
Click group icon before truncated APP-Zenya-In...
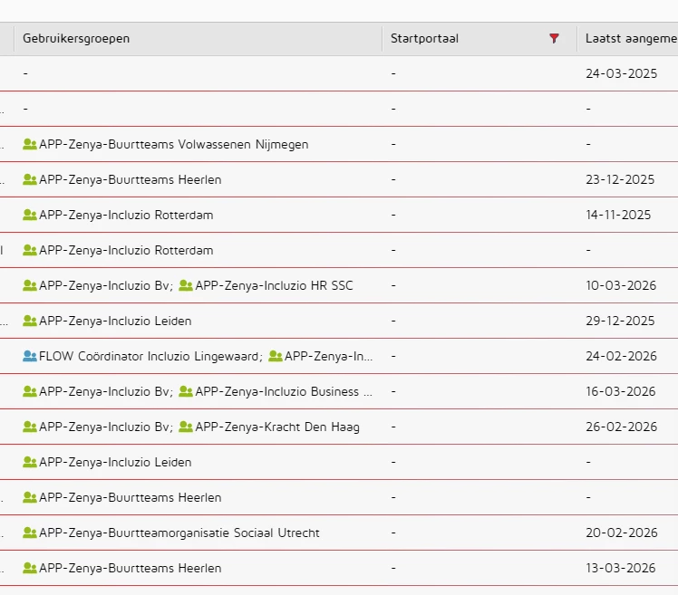276,356
